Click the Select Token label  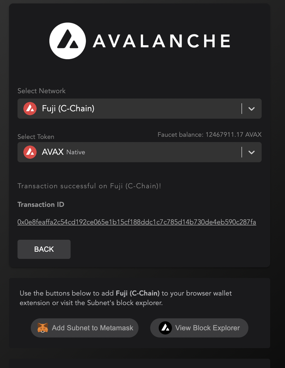(36, 137)
